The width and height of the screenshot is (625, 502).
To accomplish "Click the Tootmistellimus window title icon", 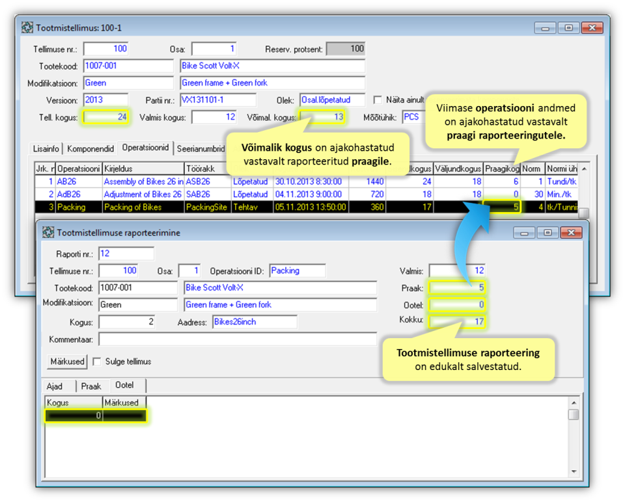I will (x=27, y=27).
